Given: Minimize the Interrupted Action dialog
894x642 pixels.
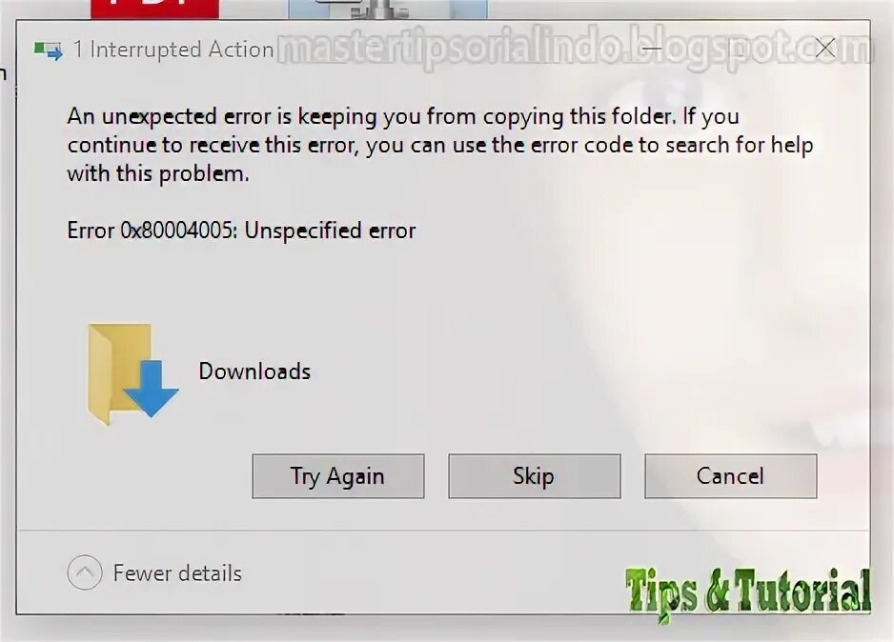Looking at the screenshot, I should tap(652, 49).
